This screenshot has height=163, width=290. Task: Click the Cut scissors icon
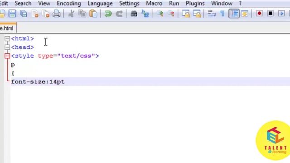pyautogui.click(x=71, y=14)
